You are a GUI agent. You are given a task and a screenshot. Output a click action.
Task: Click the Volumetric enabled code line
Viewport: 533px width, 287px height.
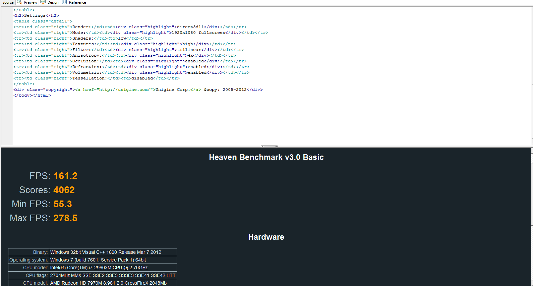click(x=131, y=72)
